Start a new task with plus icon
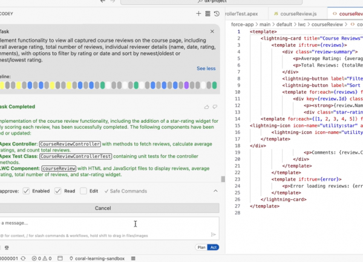The width and height of the screenshot is (363, 262). 199,13
